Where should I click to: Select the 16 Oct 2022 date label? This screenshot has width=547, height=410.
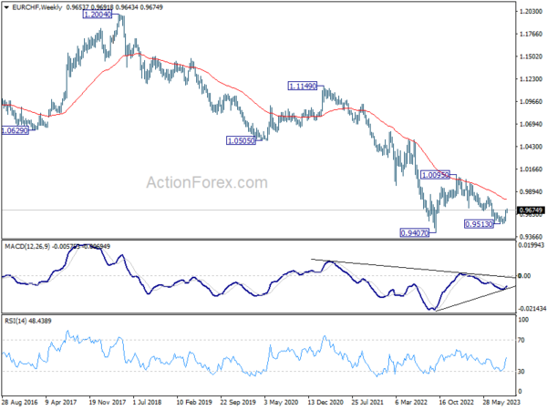pos(457,402)
